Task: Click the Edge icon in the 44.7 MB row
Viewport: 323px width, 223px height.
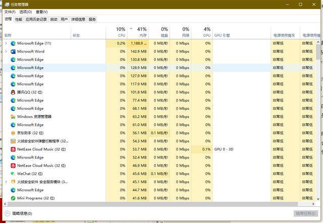Action: point(13,190)
